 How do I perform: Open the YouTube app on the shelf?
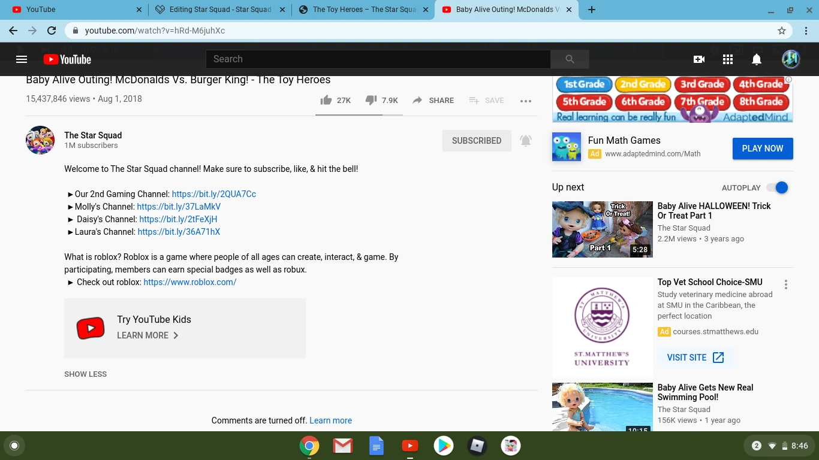(x=410, y=446)
